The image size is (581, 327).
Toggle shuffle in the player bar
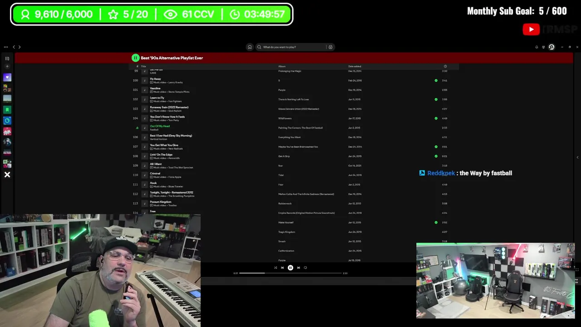click(275, 268)
